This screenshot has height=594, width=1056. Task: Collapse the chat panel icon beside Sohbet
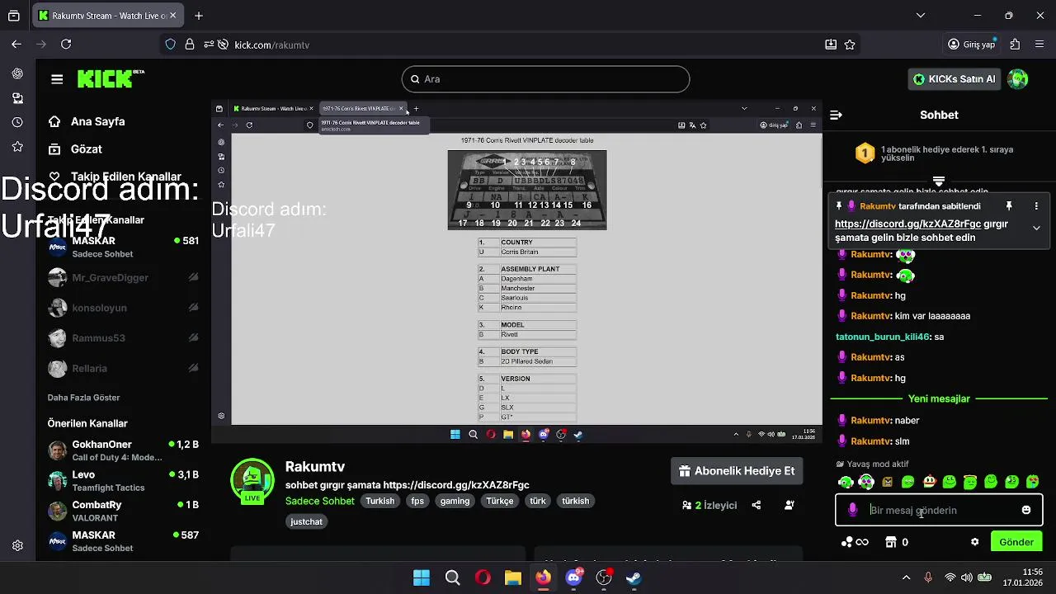tap(836, 115)
